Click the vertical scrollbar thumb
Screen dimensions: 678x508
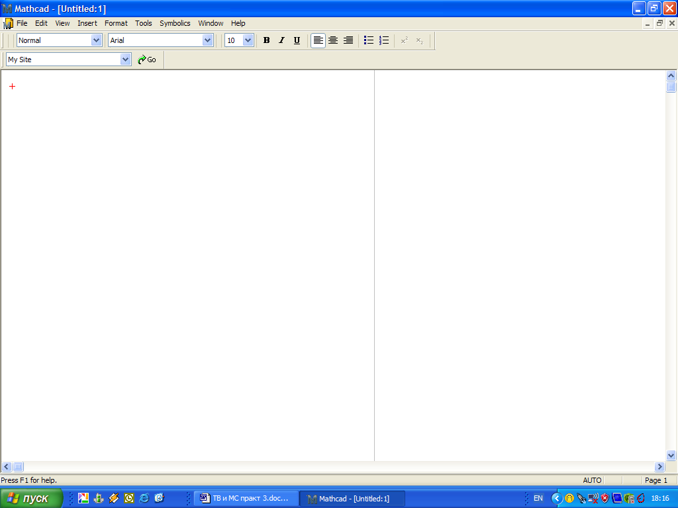671,87
